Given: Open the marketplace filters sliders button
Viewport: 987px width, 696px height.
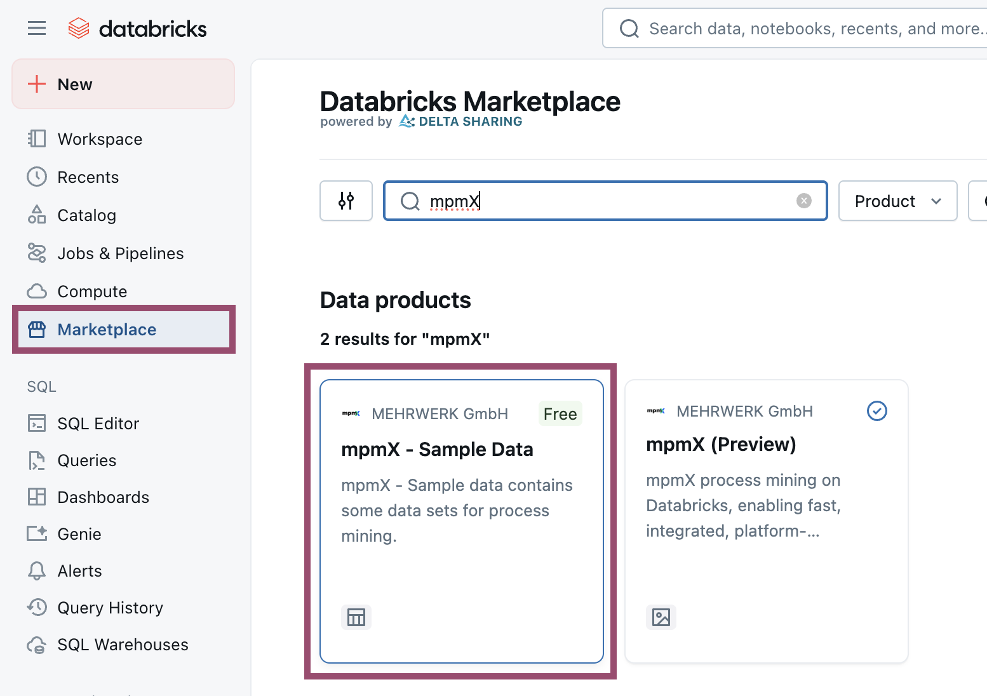Looking at the screenshot, I should [x=346, y=201].
